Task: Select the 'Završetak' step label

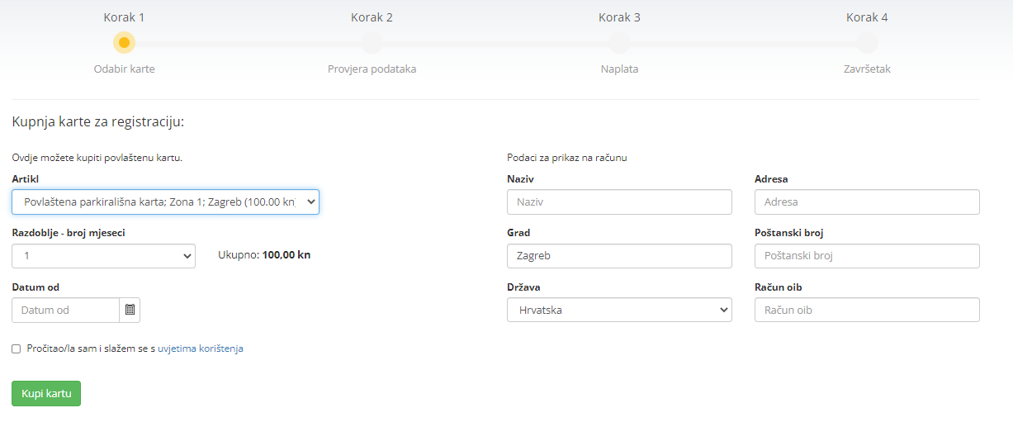Action: pyautogui.click(x=867, y=69)
